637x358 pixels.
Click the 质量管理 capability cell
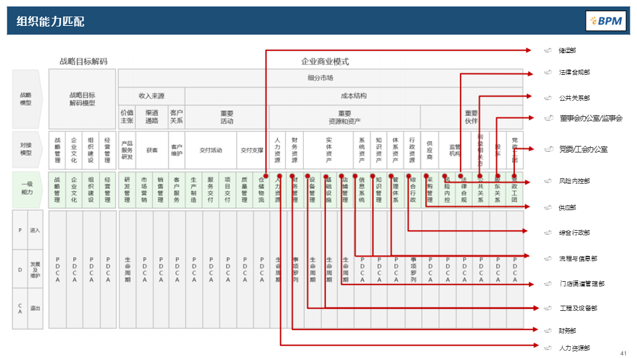(244, 190)
